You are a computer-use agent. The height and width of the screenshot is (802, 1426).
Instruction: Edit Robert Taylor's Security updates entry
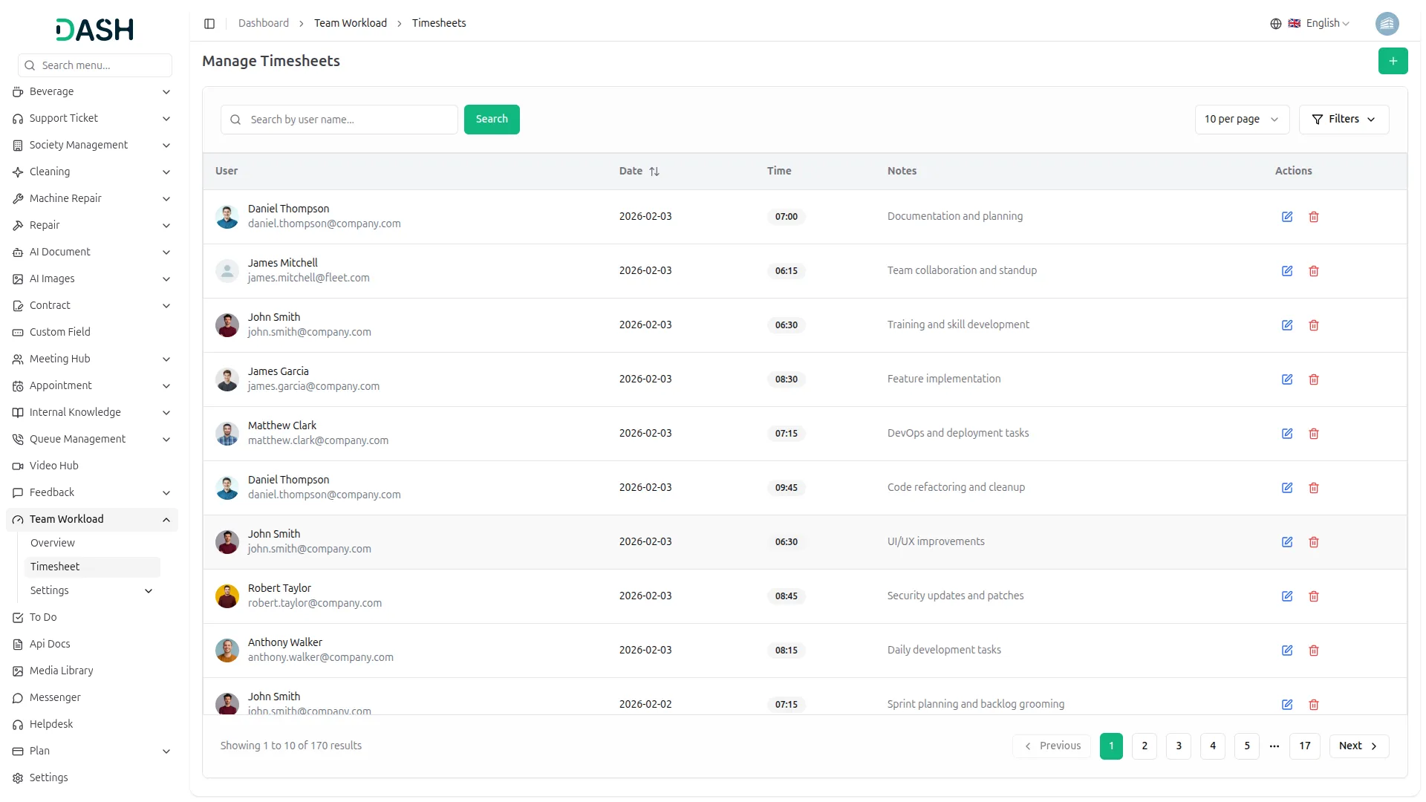pos(1287,596)
